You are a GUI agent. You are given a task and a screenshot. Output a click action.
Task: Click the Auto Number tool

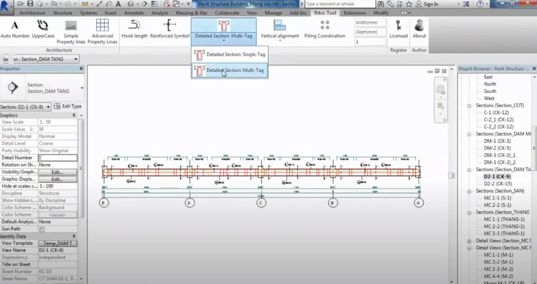tap(15, 29)
